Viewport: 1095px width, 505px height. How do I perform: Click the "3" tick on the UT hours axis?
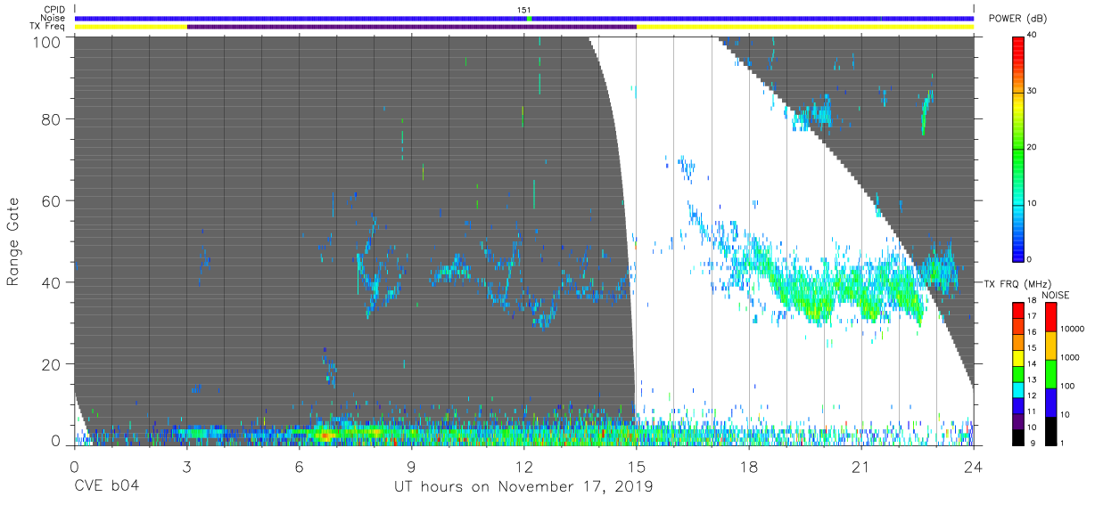[x=186, y=466]
